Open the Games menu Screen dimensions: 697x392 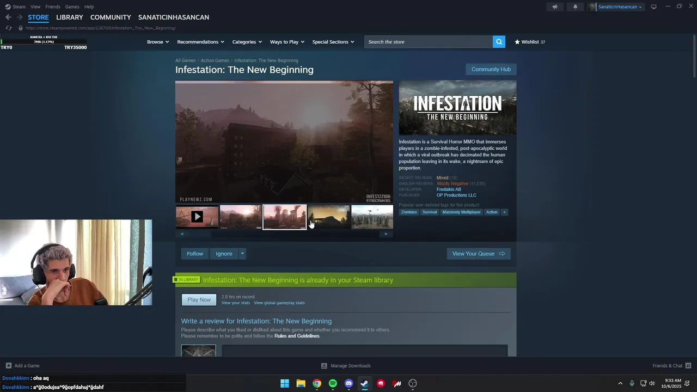[x=72, y=7]
